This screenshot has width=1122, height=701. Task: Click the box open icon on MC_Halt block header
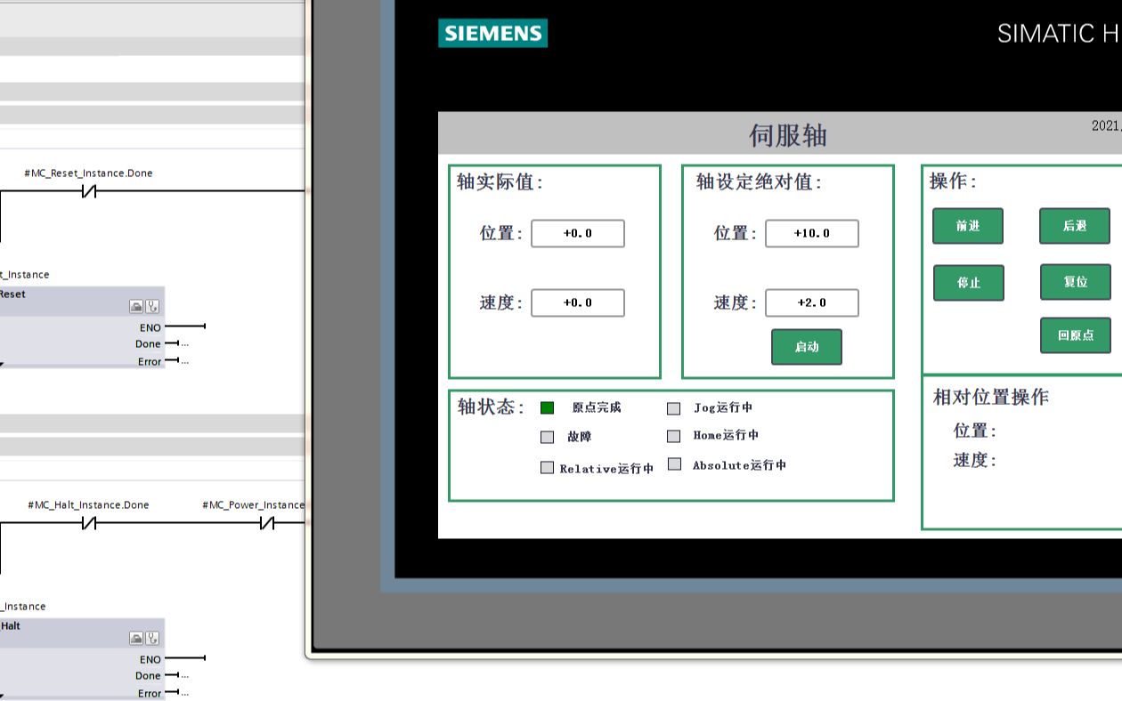point(136,639)
